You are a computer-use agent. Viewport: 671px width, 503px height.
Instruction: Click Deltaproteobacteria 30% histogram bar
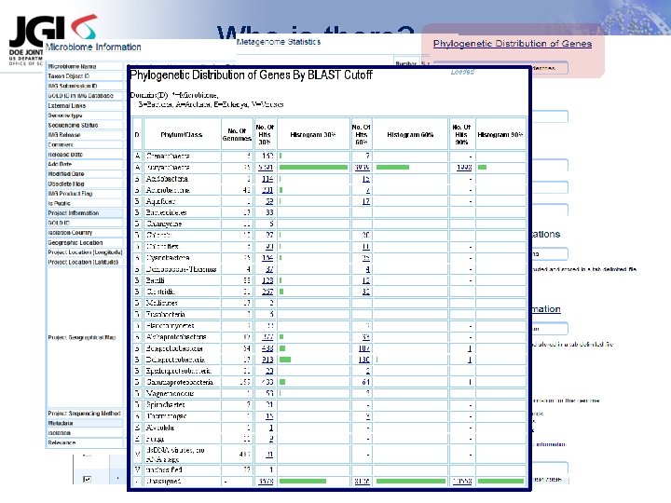click(285, 360)
